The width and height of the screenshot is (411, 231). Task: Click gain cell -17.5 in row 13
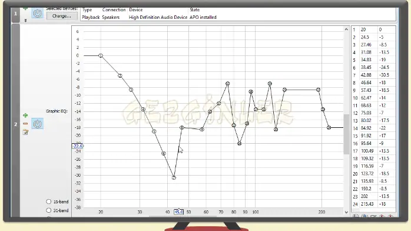coord(386,121)
